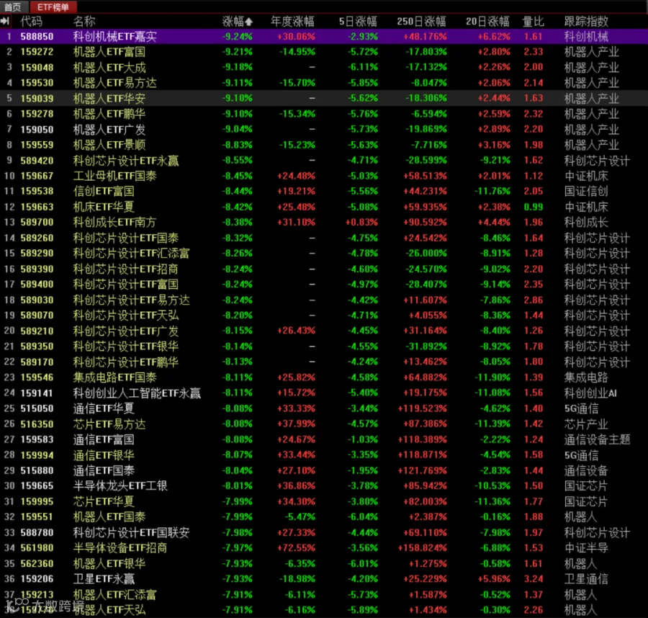This screenshot has height=618, width=648.
Task: Open the 首页 tab
Action: pyautogui.click(x=13, y=6)
